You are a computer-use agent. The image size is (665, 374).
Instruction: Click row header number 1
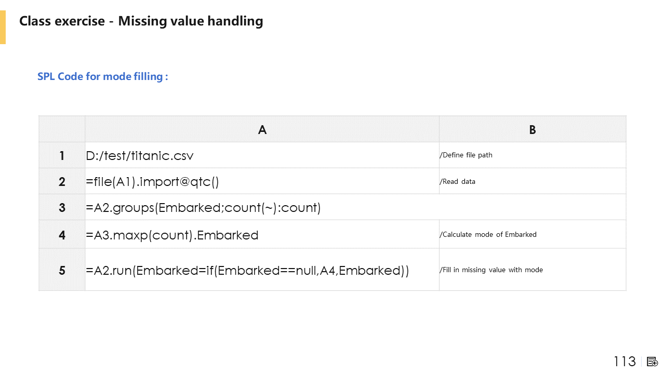pyautogui.click(x=62, y=155)
